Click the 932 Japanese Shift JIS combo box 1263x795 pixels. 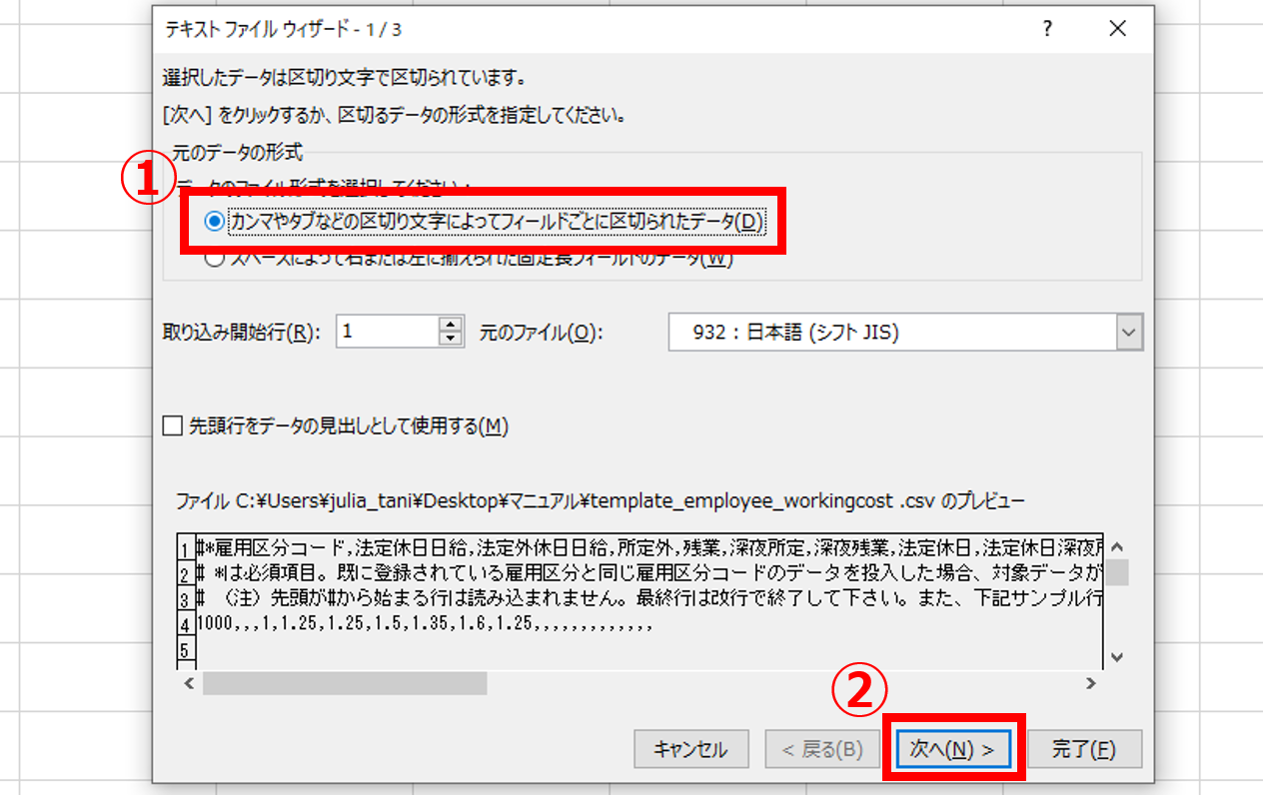point(905,333)
